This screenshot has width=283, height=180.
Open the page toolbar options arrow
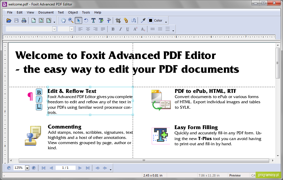click(54, 22)
